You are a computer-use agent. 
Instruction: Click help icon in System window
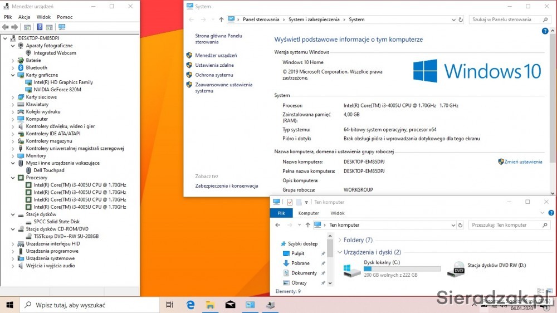[x=545, y=31]
